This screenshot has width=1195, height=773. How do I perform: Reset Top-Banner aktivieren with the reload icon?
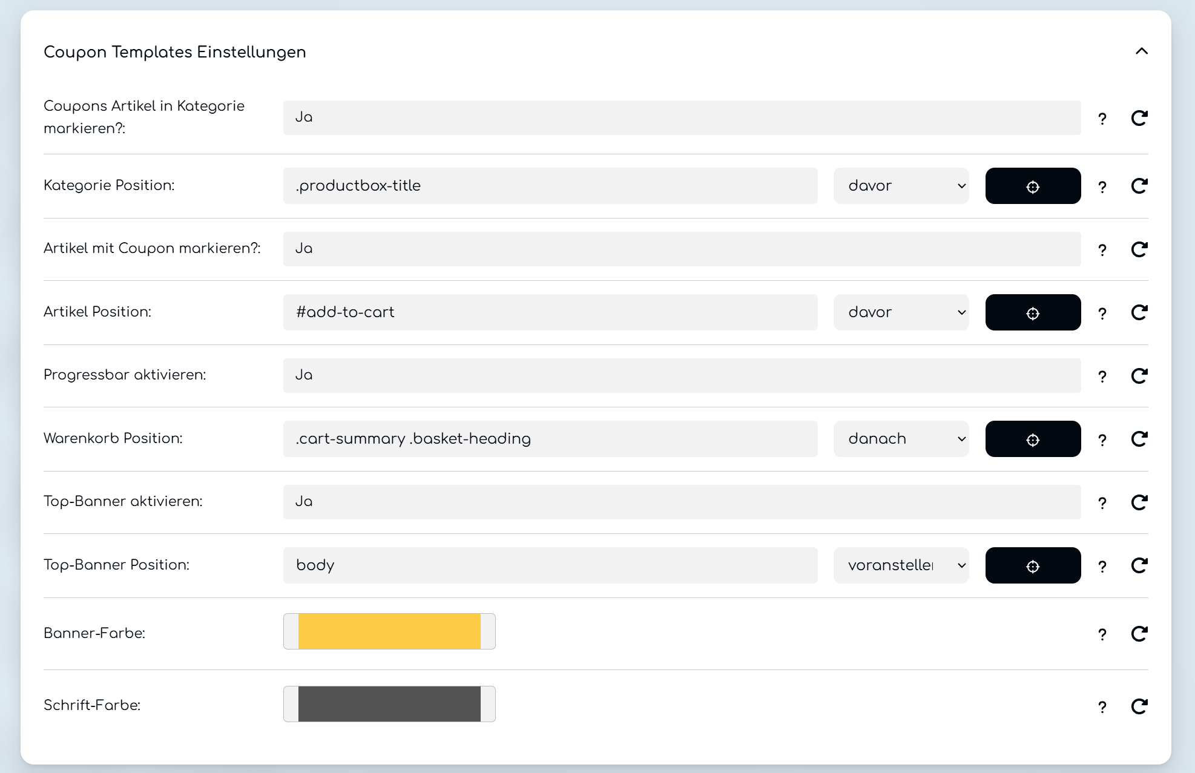(1139, 502)
